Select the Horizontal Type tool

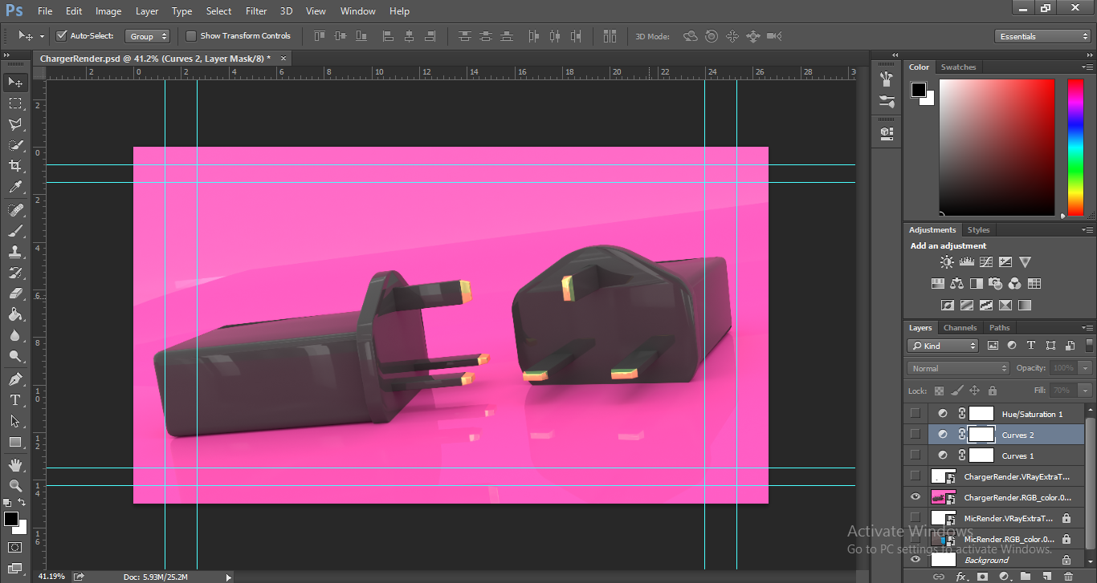[15, 400]
